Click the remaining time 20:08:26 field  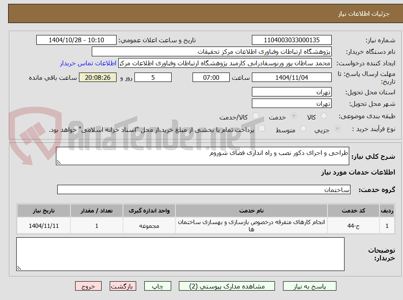tap(98, 77)
